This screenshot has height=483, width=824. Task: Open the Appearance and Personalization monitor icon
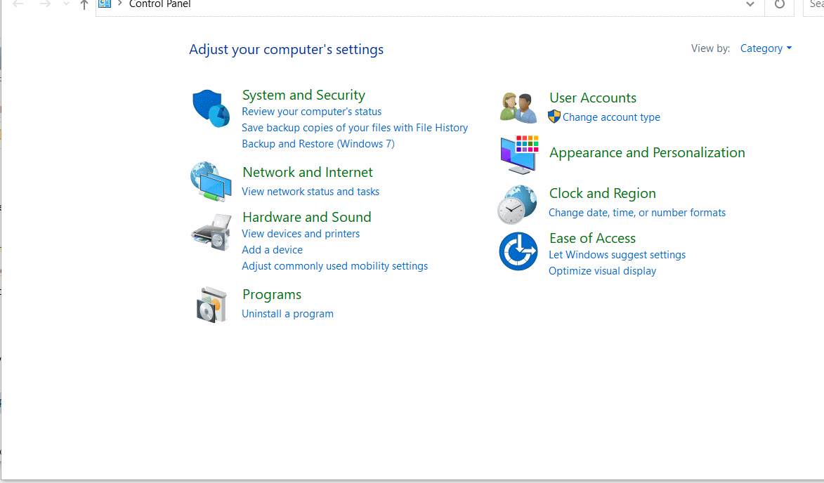[x=519, y=154]
